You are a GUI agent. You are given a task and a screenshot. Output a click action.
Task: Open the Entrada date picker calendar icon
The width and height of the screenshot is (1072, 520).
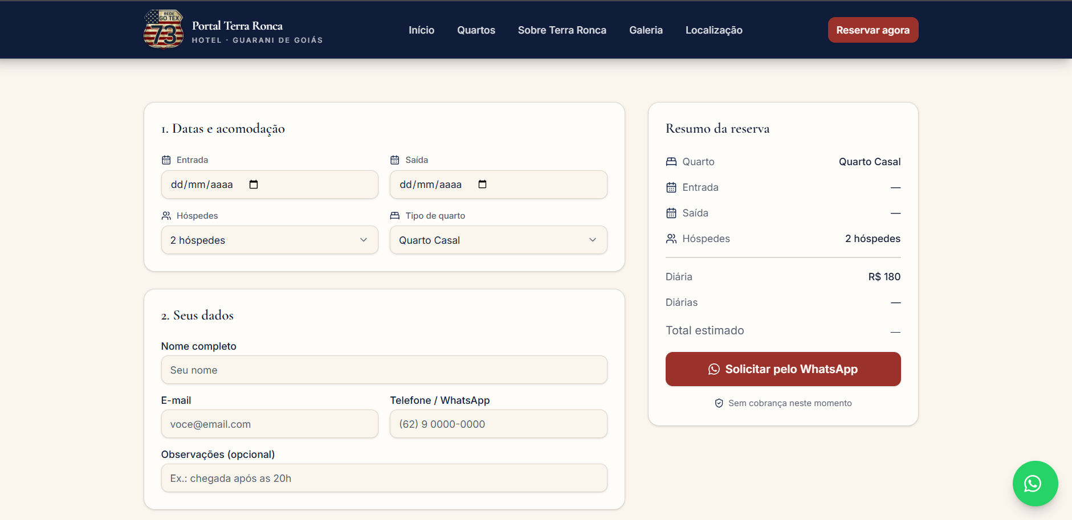254,185
